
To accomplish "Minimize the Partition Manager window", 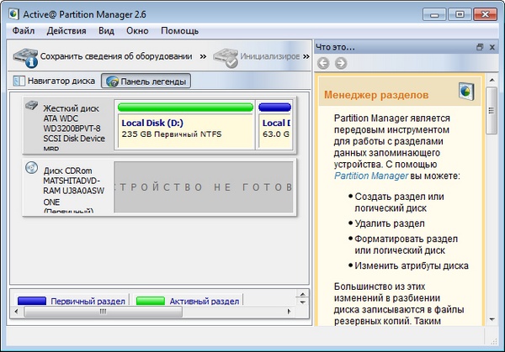I will point(434,14).
